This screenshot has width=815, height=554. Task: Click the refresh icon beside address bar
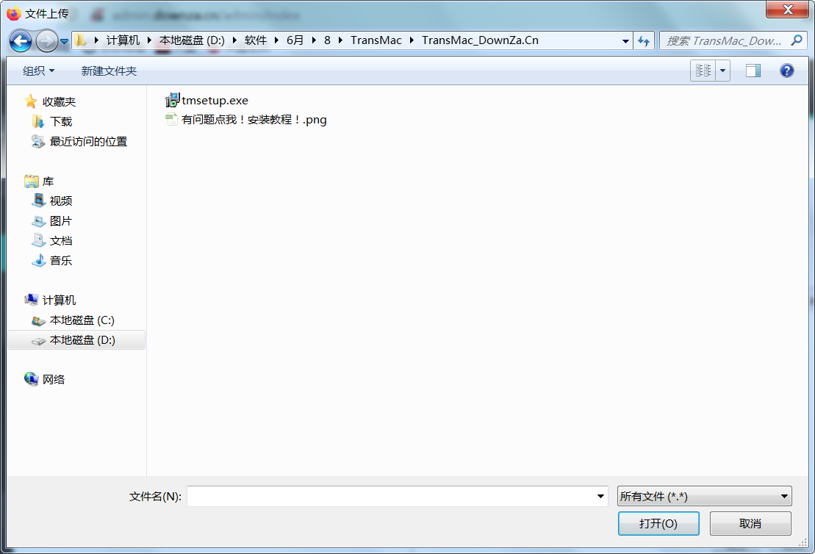point(644,41)
